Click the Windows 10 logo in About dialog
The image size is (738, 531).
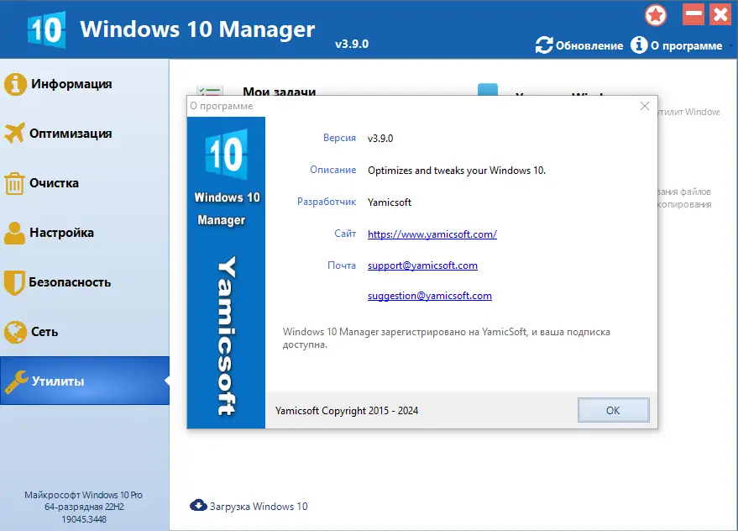click(227, 154)
